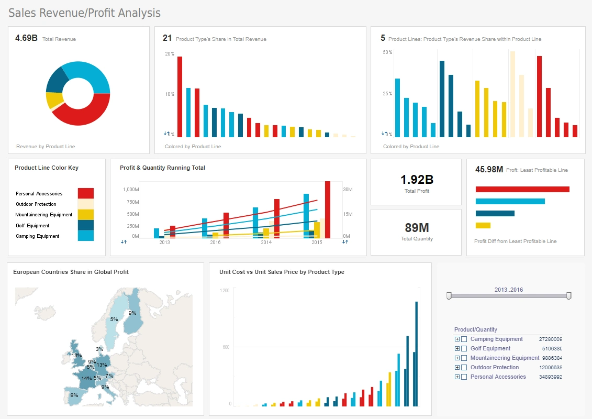592x419 pixels.
Task: Click the France region on the Europe map
Action: [x=86, y=377]
